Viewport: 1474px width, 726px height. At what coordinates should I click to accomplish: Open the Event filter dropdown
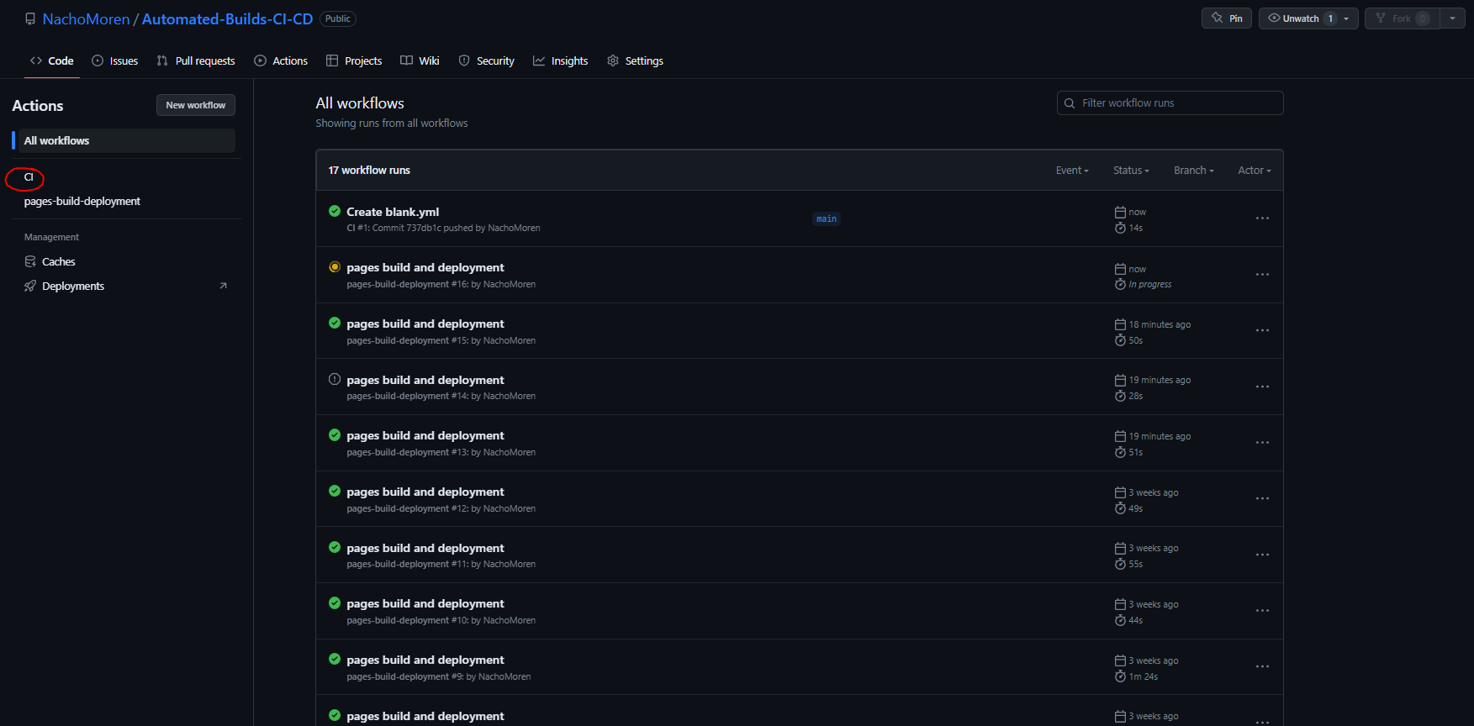coord(1072,170)
